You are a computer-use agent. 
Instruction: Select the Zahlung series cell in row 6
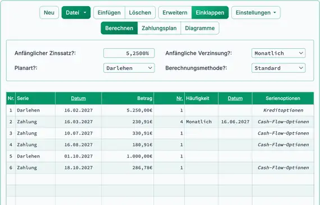[35, 167]
